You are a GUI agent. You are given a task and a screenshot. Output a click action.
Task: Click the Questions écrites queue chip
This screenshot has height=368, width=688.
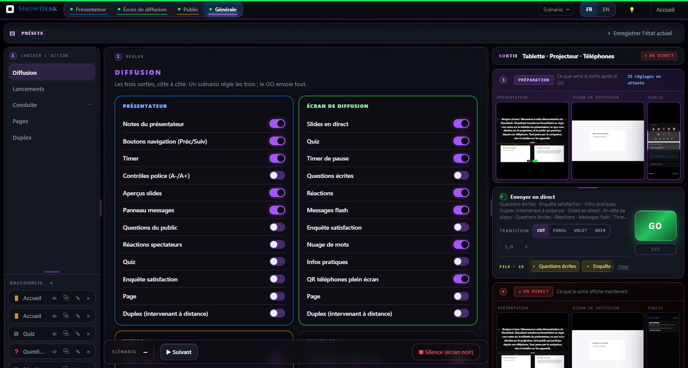pos(555,266)
